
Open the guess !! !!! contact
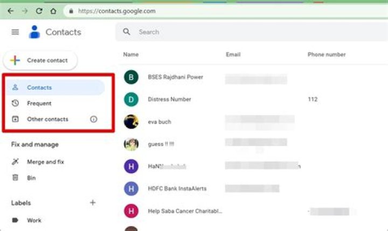pyautogui.click(x=161, y=144)
